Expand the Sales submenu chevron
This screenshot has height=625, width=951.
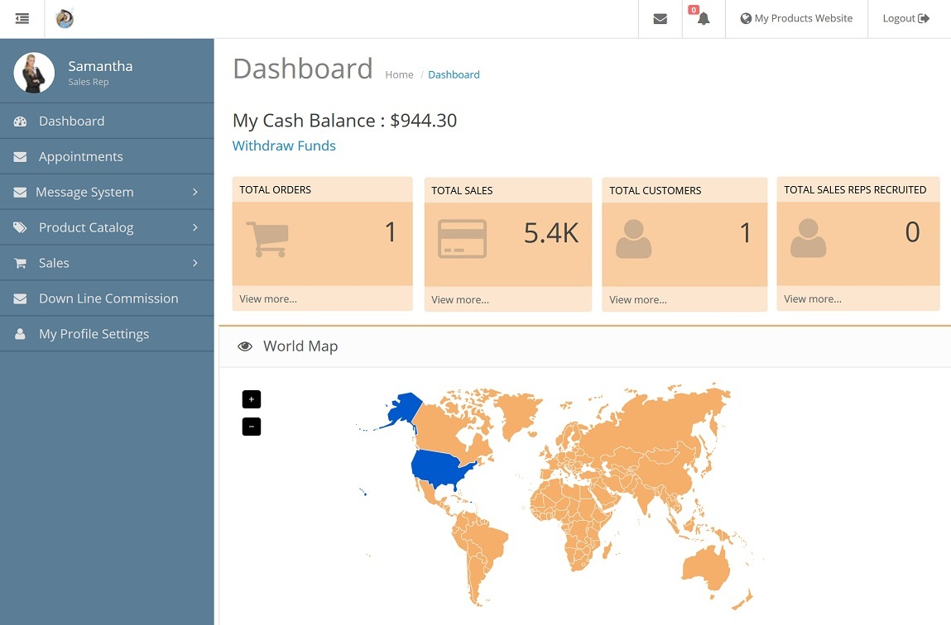point(195,262)
